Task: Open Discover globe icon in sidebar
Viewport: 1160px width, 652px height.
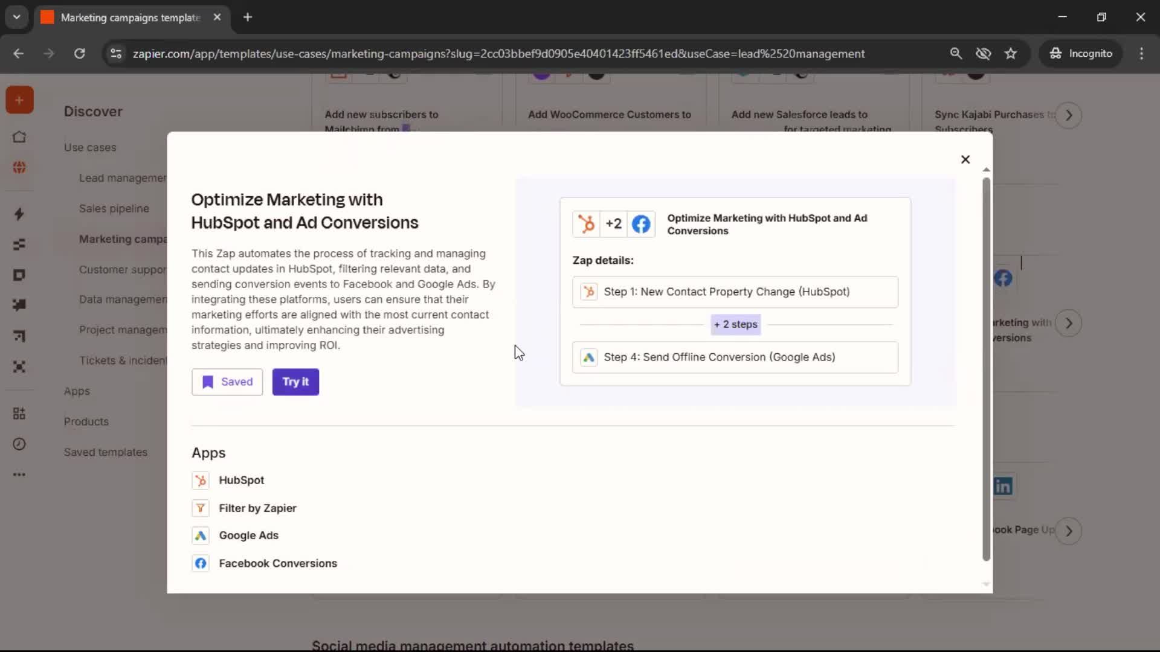Action: (19, 167)
